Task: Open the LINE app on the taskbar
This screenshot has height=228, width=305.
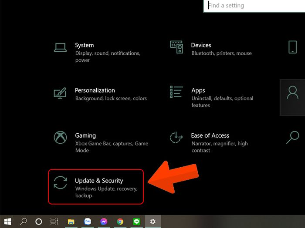Action: pyautogui.click(x=136, y=221)
